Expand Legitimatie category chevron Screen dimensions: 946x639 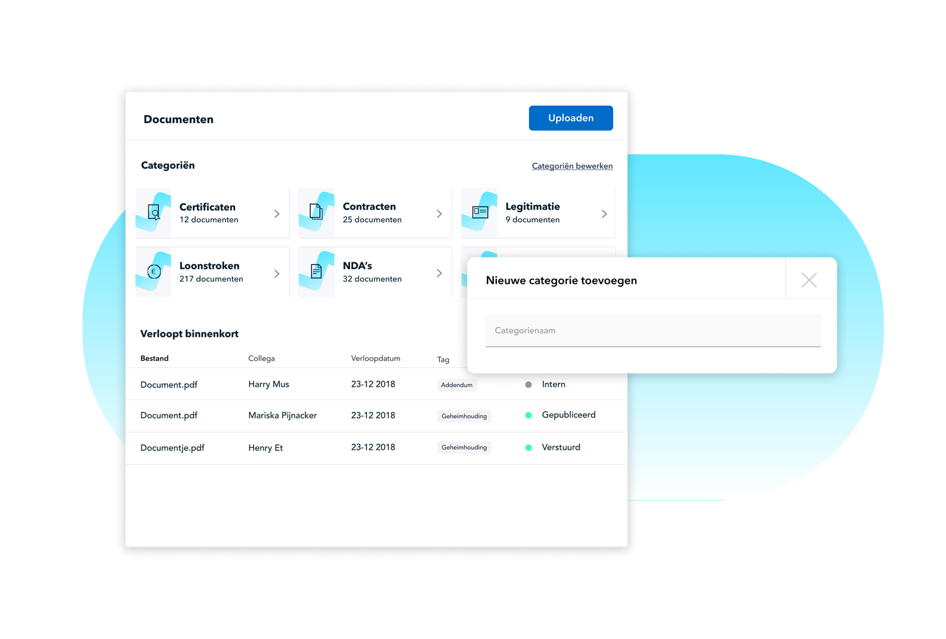[604, 214]
